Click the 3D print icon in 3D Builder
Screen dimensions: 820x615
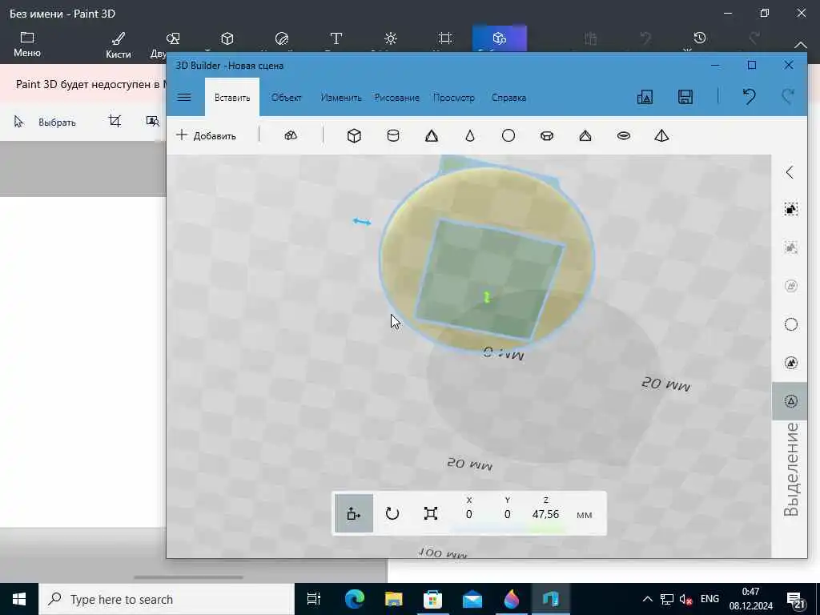(645, 97)
